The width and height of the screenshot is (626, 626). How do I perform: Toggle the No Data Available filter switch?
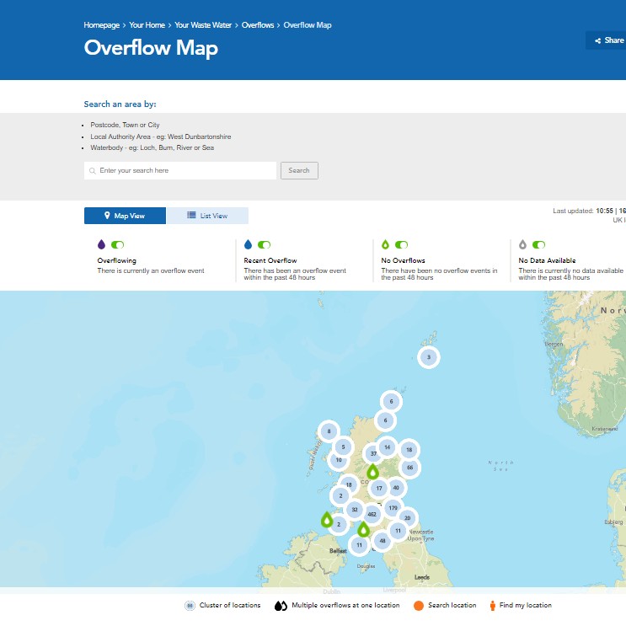tap(538, 244)
